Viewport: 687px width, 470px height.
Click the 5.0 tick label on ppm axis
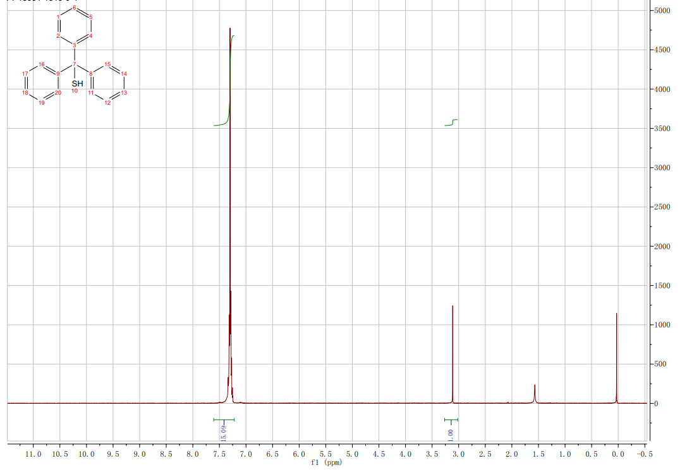pyautogui.click(x=352, y=454)
